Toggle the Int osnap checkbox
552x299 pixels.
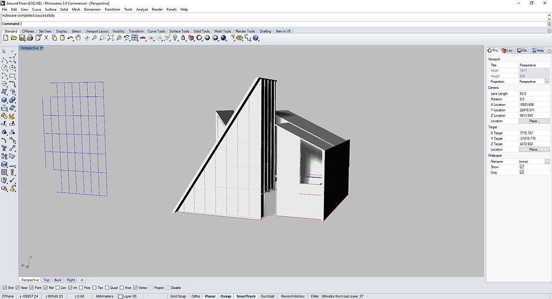(x=70, y=288)
